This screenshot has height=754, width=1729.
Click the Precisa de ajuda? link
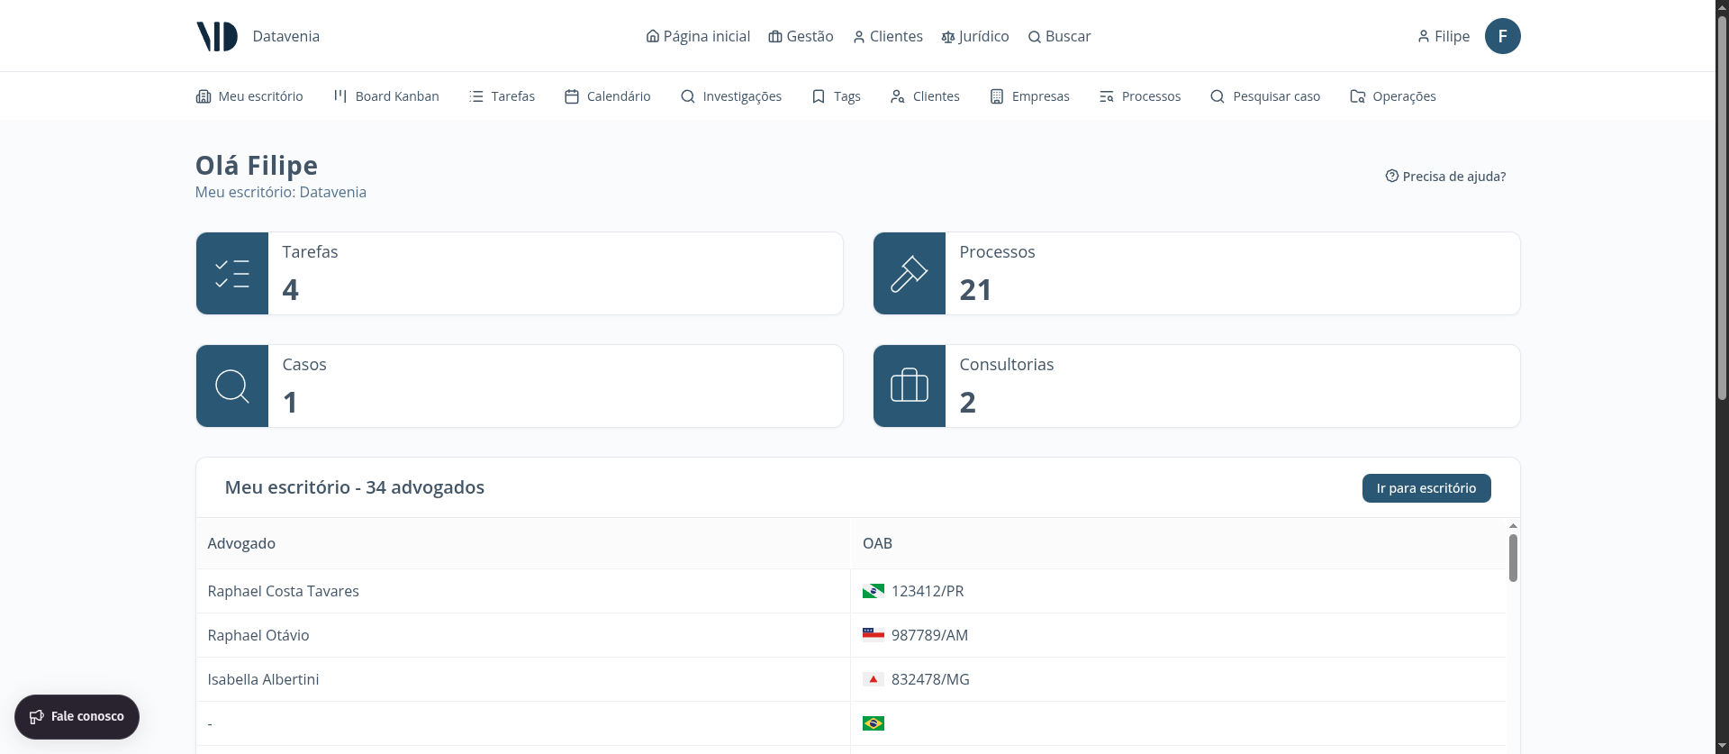click(x=1445, y=177)
